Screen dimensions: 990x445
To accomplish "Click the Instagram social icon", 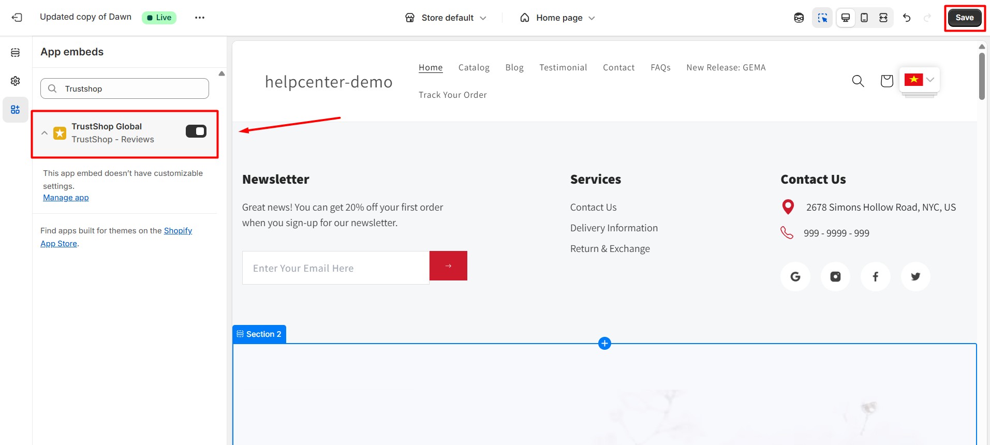I will 835,277.
